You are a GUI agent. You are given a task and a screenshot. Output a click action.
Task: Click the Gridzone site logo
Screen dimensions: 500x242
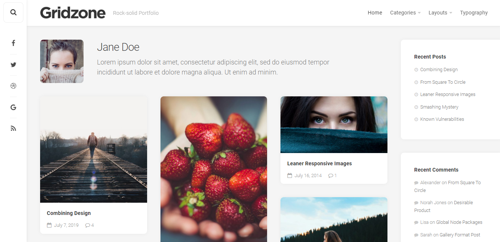[x=73, y=13]
